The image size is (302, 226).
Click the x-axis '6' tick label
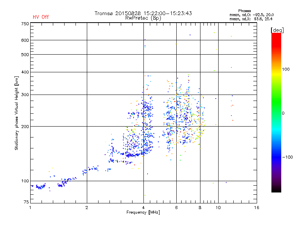tap(176, 208)
